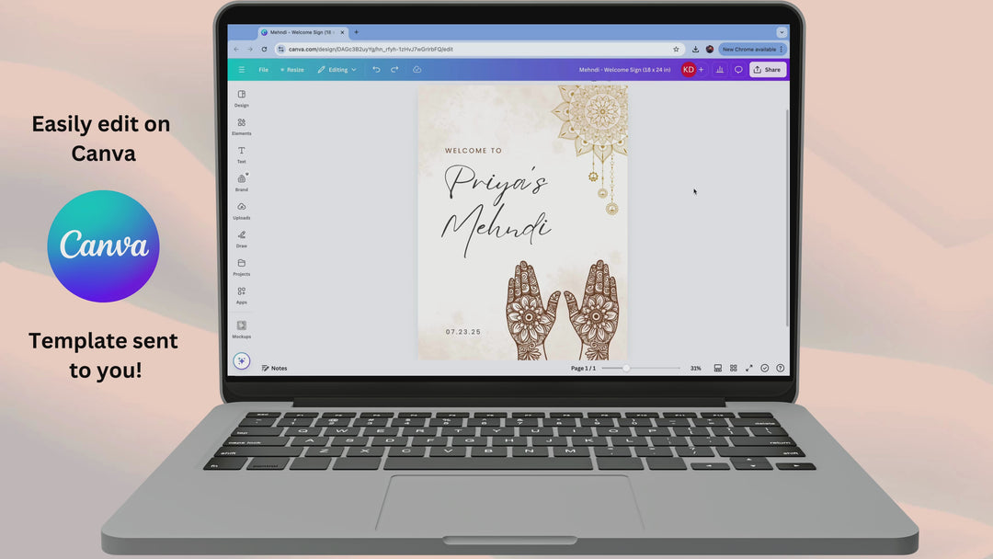
Task: Select the Text tool in sidebar
Action: [x=241, y=154]
